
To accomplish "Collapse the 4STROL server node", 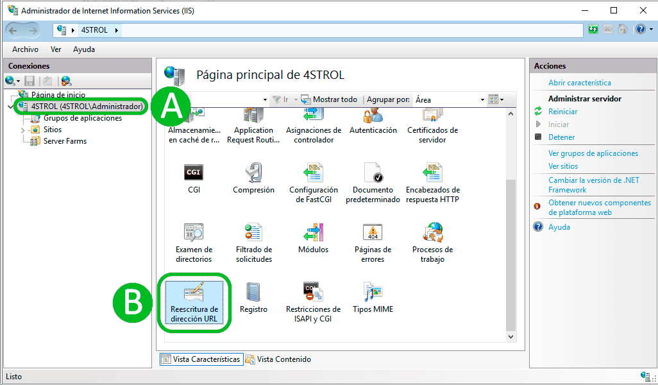I will pos(10,107).
